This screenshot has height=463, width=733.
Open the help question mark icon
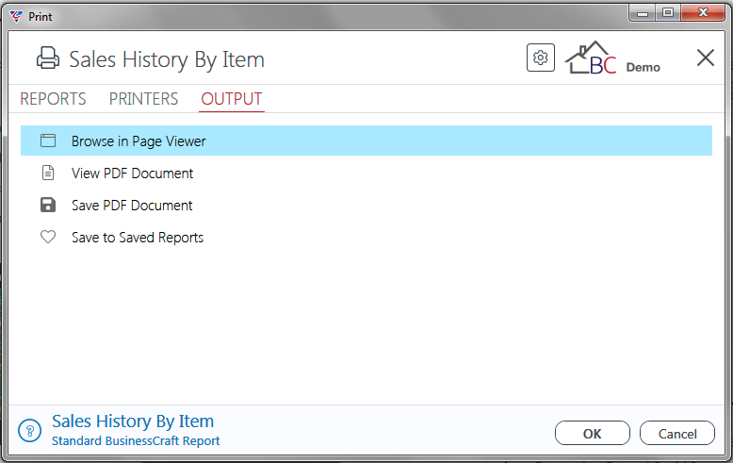coord(30,430)
